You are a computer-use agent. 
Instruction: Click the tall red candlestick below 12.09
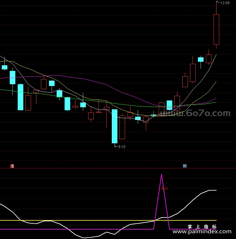216,29
